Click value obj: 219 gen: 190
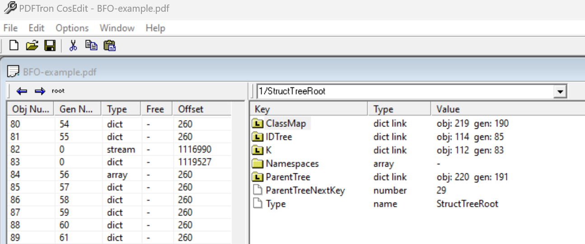The image size is (585, 244). (x=473, y=123)
